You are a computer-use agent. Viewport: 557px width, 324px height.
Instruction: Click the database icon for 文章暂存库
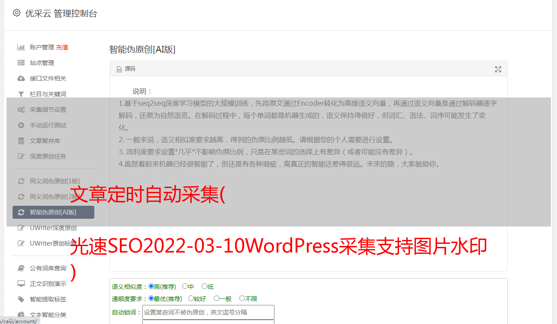point(21,141)
